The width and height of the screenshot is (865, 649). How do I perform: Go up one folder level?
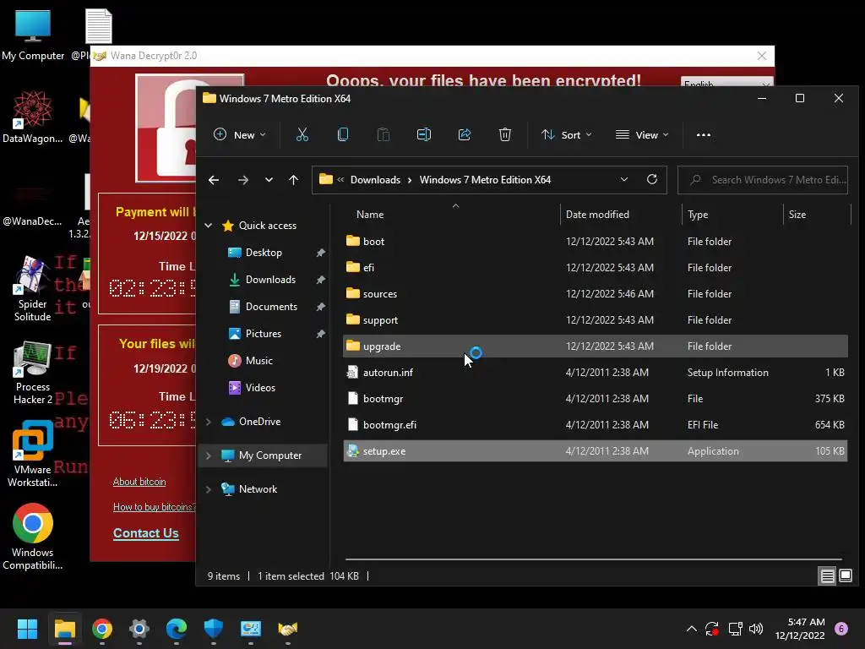tap(293, 180)
